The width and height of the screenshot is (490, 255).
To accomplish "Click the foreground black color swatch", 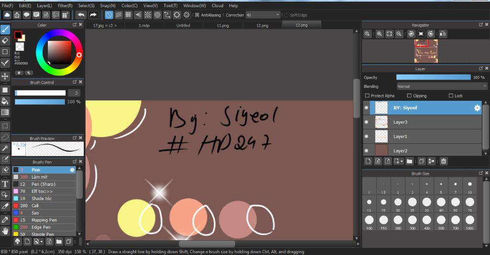I will (x=18, y=35).
